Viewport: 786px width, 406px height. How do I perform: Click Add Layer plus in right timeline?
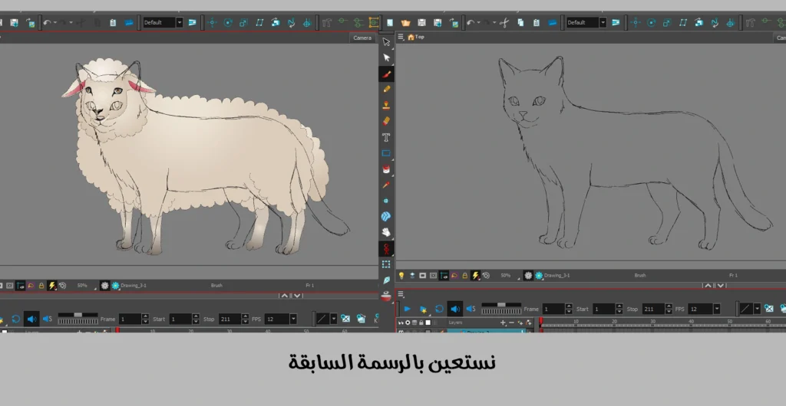pos(503,323)
